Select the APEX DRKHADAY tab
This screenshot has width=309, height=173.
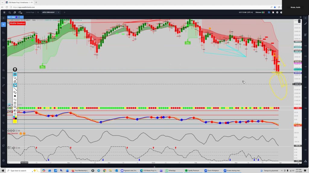coord(48,12)
